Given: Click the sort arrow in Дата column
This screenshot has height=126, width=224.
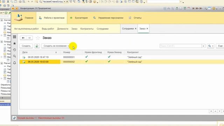Looking at the screenshot, I should (x=56, y=52).
